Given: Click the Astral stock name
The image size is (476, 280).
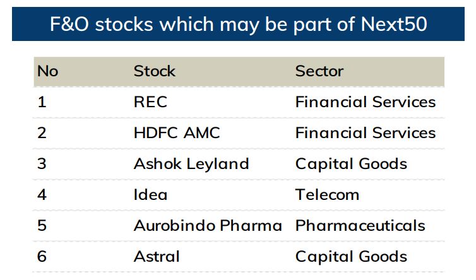Looking at the screenshot, I should pyautogui.click(x=157, y=257).
